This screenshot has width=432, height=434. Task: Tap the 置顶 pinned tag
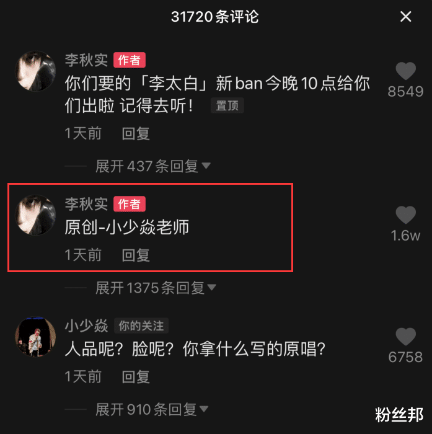[227, 105]
